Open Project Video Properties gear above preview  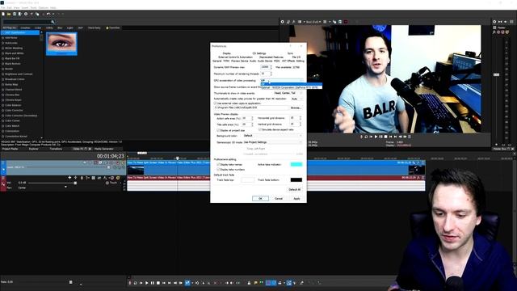pyautogui.click(x=283, y=22)
